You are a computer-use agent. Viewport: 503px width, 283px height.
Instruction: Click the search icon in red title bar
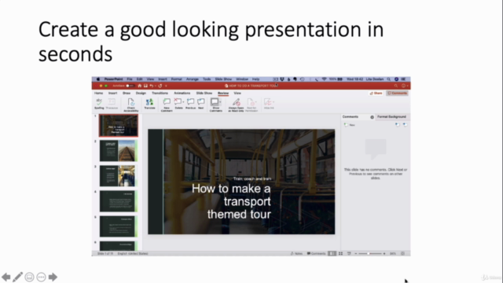(x=396, y=86)
